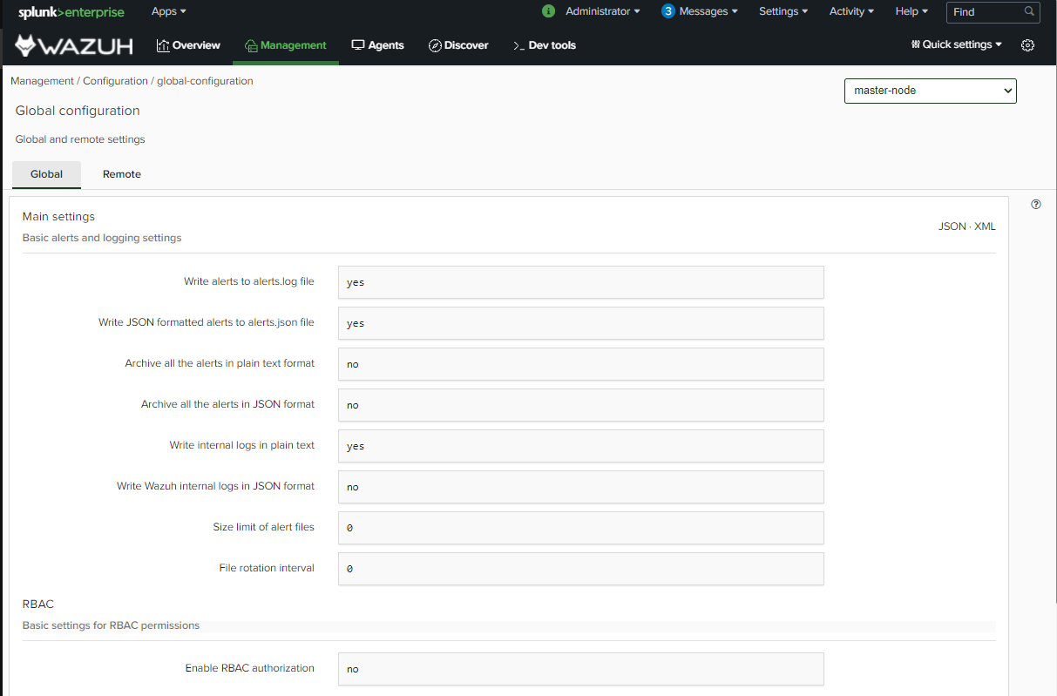Switch to the Remote tab

tap(121, 174)
